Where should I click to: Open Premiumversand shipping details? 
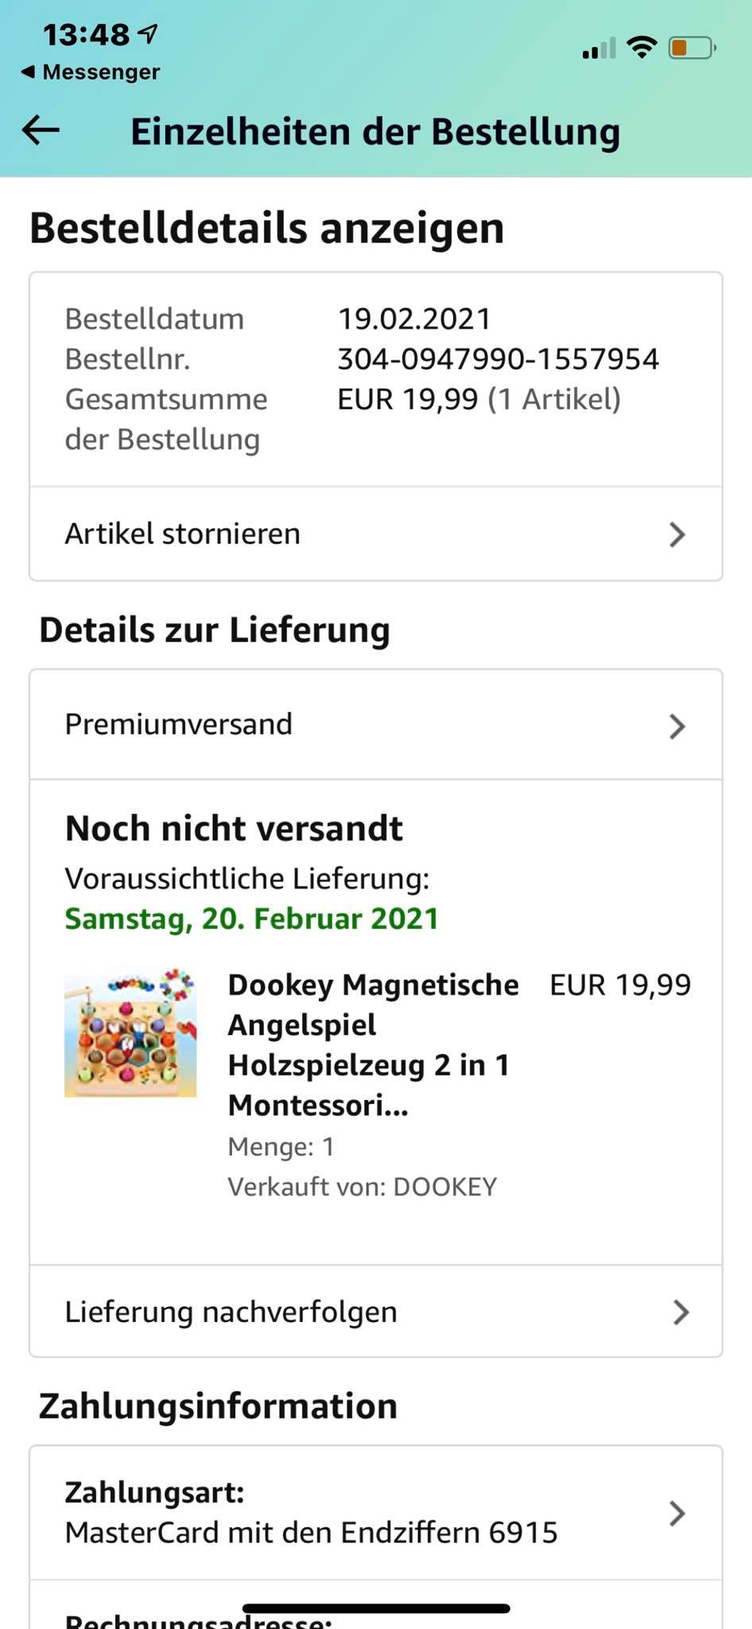179,725
